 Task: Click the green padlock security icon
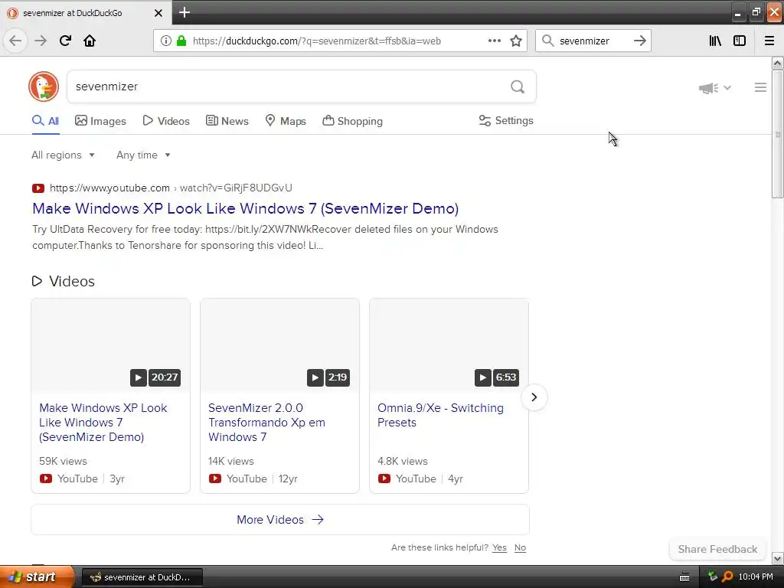[x=181, y=41]
